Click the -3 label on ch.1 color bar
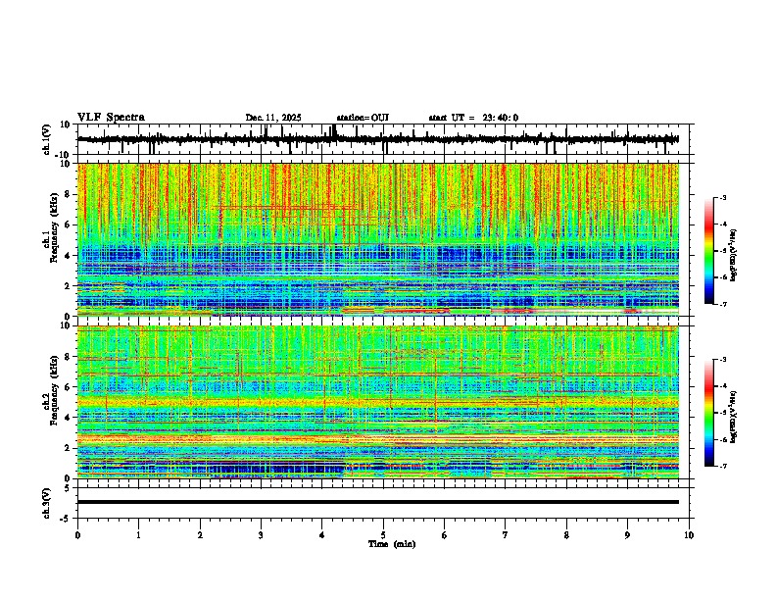Image resolution: width=776 pixels, height=600 pixels. click(722, 197)
